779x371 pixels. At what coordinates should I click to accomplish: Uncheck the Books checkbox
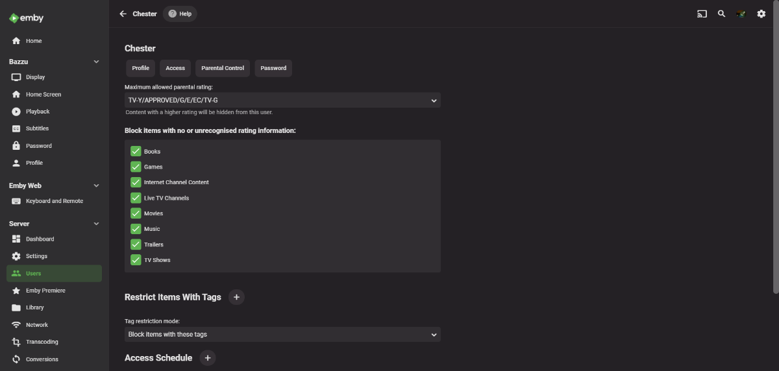(x=136, y=151)
